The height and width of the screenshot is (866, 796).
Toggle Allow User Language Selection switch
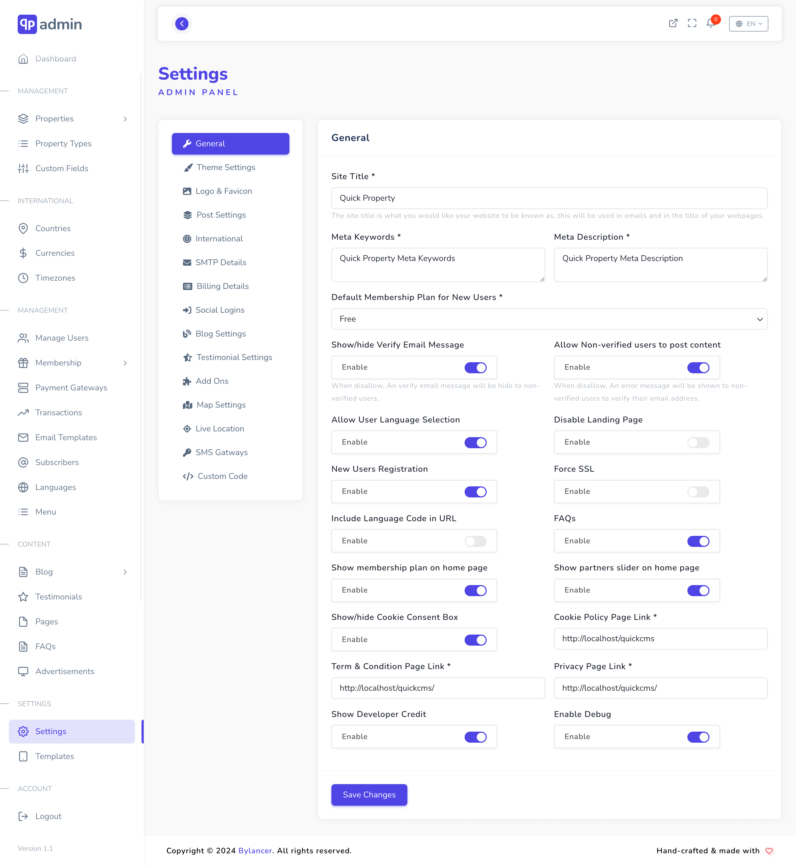[x=476, y=442]
